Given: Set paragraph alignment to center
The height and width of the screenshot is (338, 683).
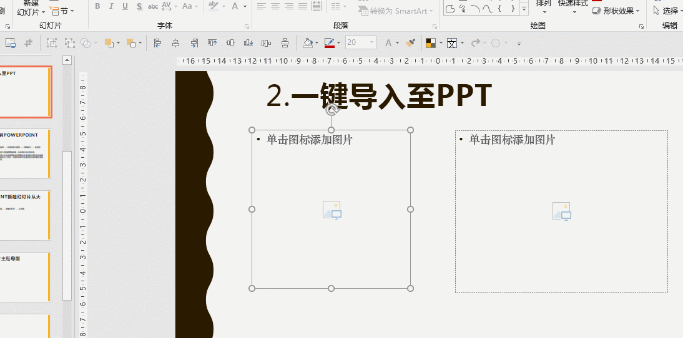Looking at the screenshot, I should pyautogui.click(x=275, y=6).
